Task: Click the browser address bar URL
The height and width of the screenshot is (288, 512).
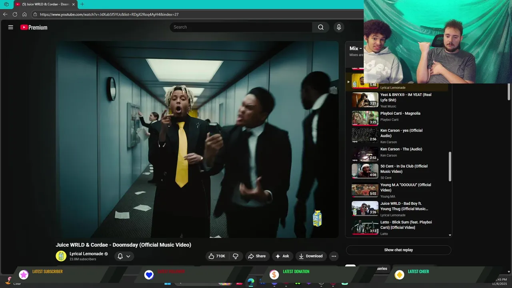Action: click(109, 14)
